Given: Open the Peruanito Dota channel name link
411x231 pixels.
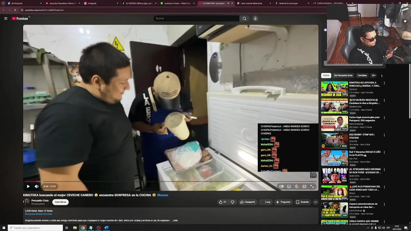Looking at the screenshot, I should (x=40, y=201).
